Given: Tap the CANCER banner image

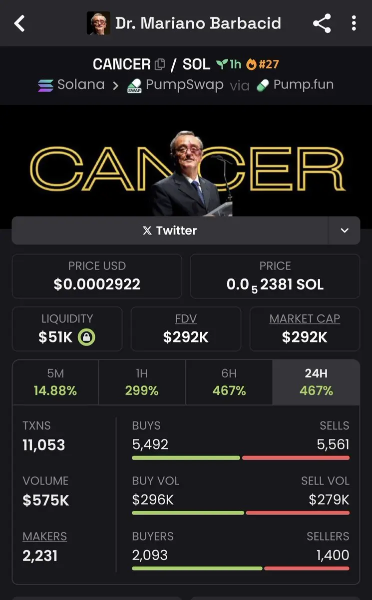Looking at the screenshot, I should point(186,167).
